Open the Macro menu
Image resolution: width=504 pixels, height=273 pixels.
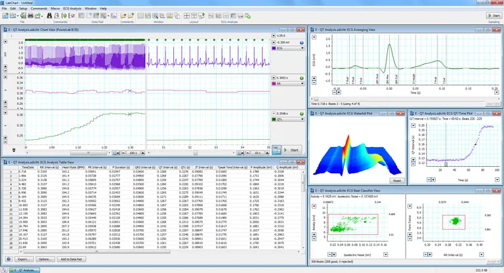(55, 9)
